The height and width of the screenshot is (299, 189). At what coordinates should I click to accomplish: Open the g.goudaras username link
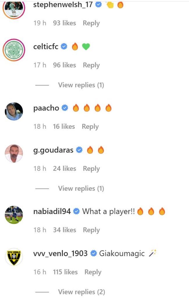54,150
